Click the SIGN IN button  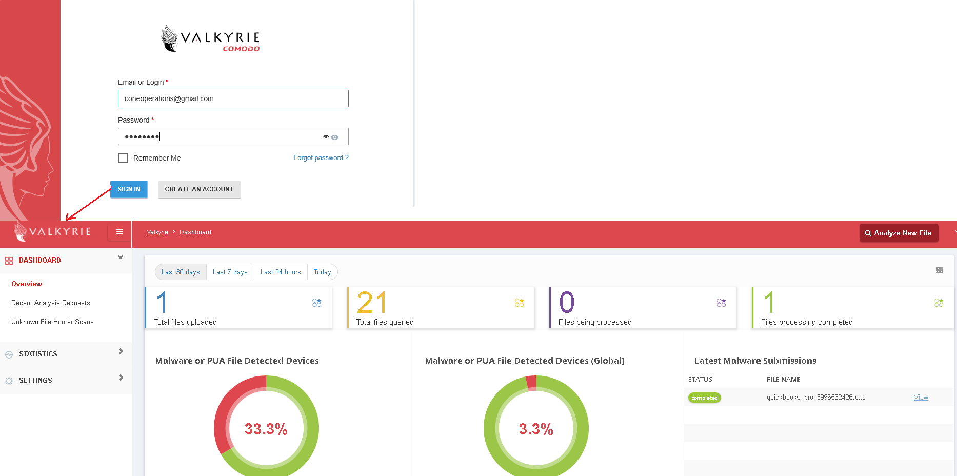pyautogui.click(x=129, y=189)
